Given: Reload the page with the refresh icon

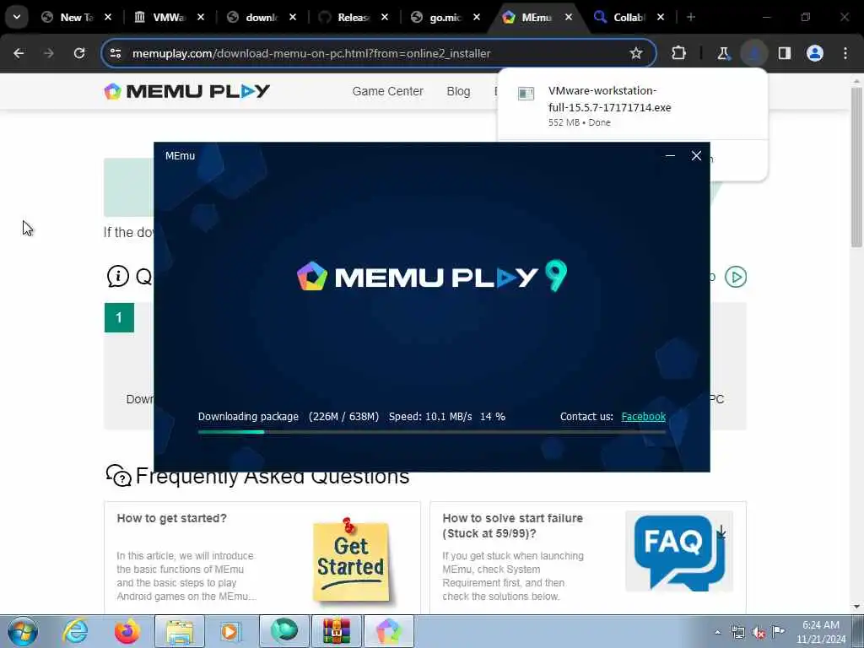Looking at the screenshot, I should pos(79,53).
